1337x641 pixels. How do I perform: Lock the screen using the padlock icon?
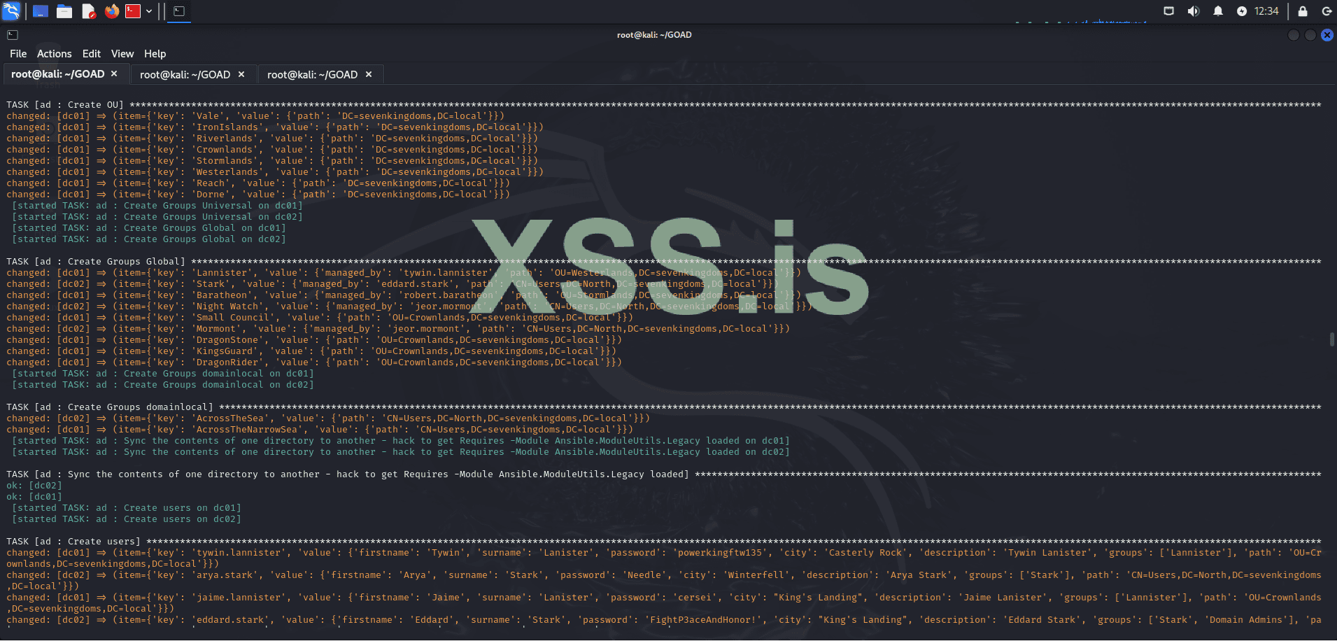tap(1302, 11)
